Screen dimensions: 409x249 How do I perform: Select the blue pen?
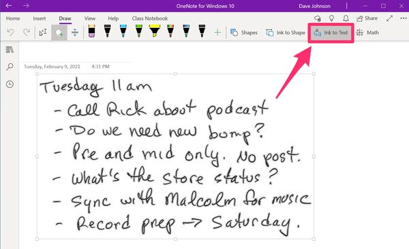click(123, 31)
